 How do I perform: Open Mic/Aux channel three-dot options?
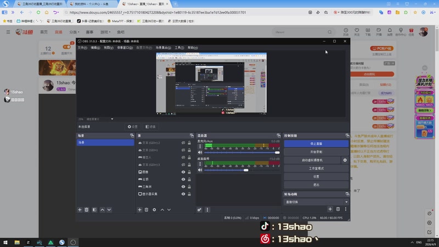(x=200, y=147)
